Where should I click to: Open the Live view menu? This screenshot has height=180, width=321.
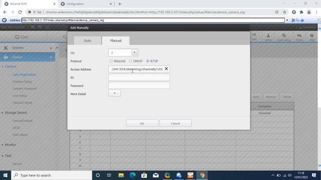[x=22, y=37]
